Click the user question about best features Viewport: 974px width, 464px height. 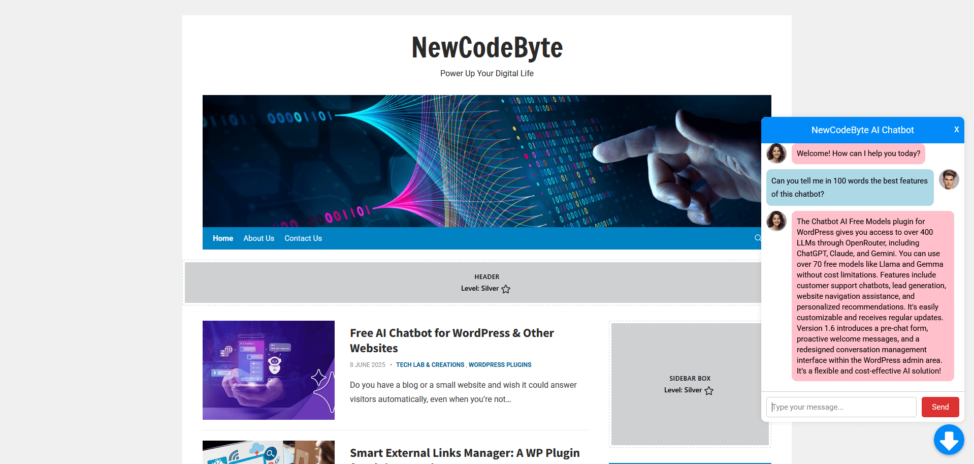coord(850,188)
